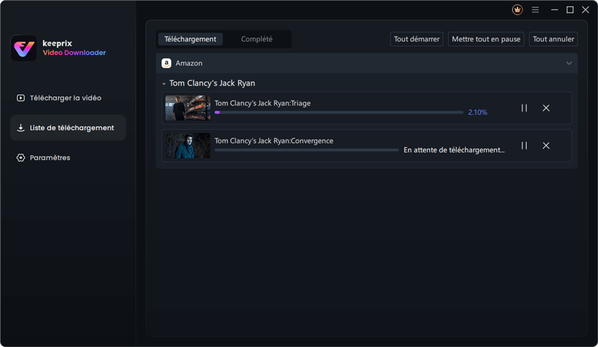The image size is (598, 347).
Task: Open the premium crown icon
Action: 517,10
